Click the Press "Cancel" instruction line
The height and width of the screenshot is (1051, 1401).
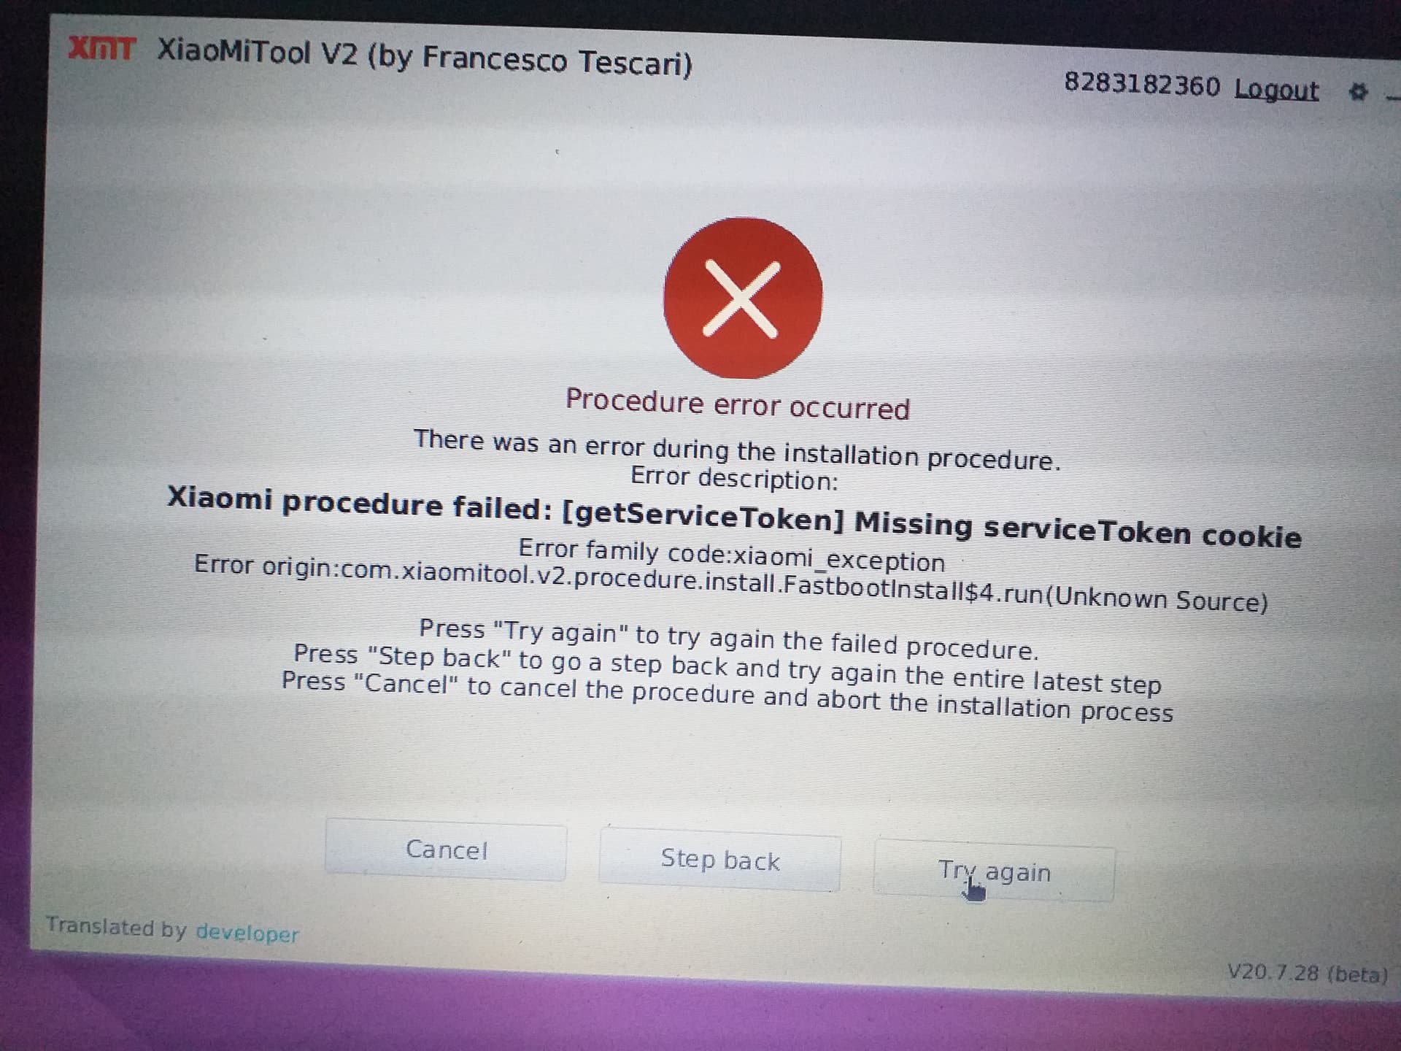click(727, 697)
